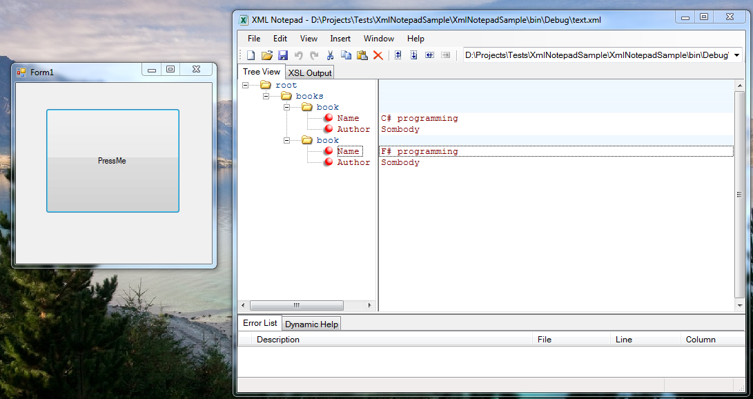Minimize the XML Notepad window
The width and height of the screenshot is (753, 399).
(685, 18)
